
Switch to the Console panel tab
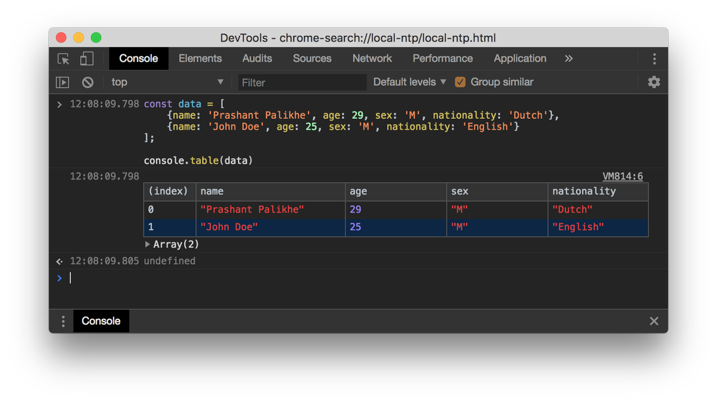click(139, 59)
